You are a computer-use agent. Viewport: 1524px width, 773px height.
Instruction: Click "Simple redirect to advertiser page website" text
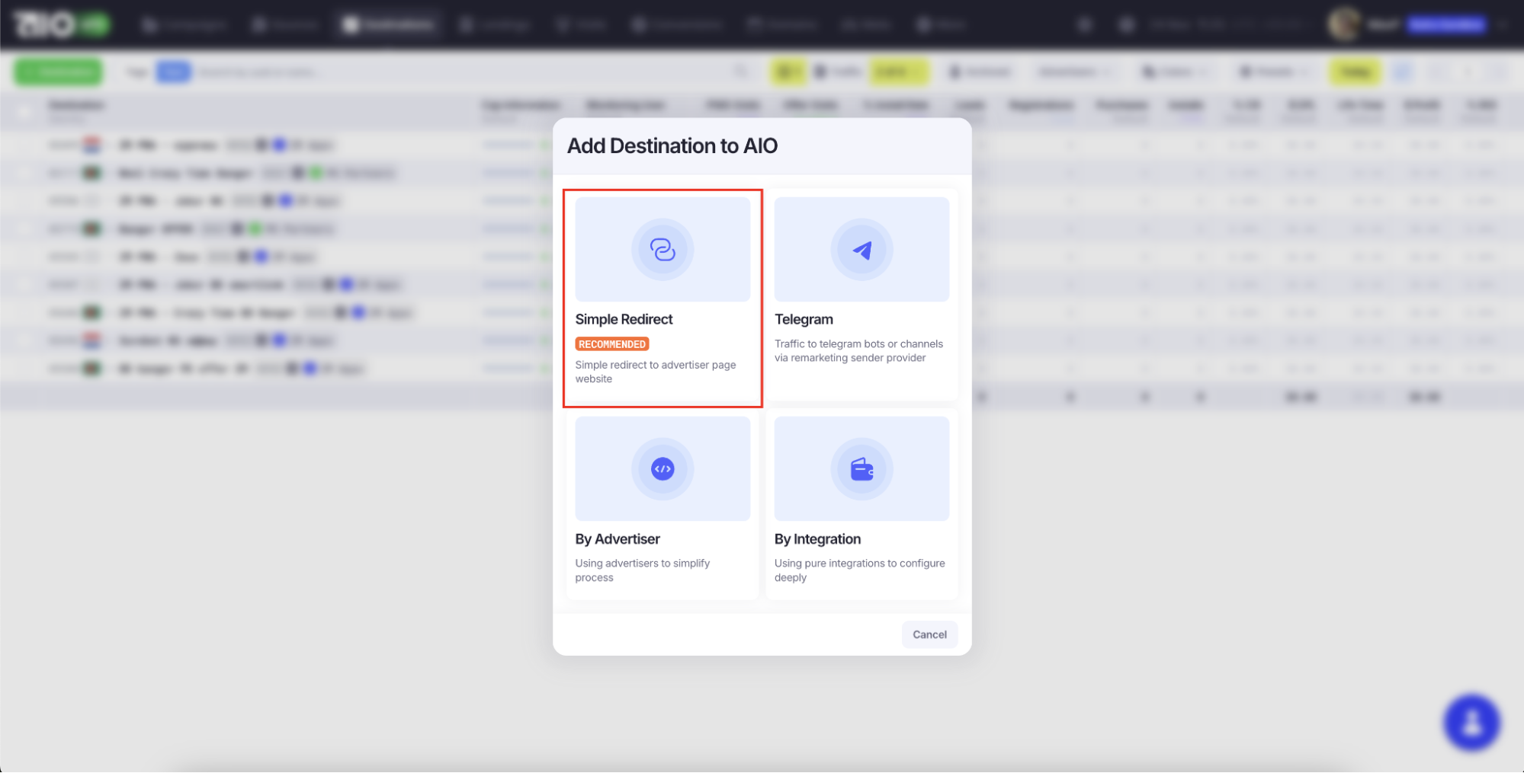[655, 372]
